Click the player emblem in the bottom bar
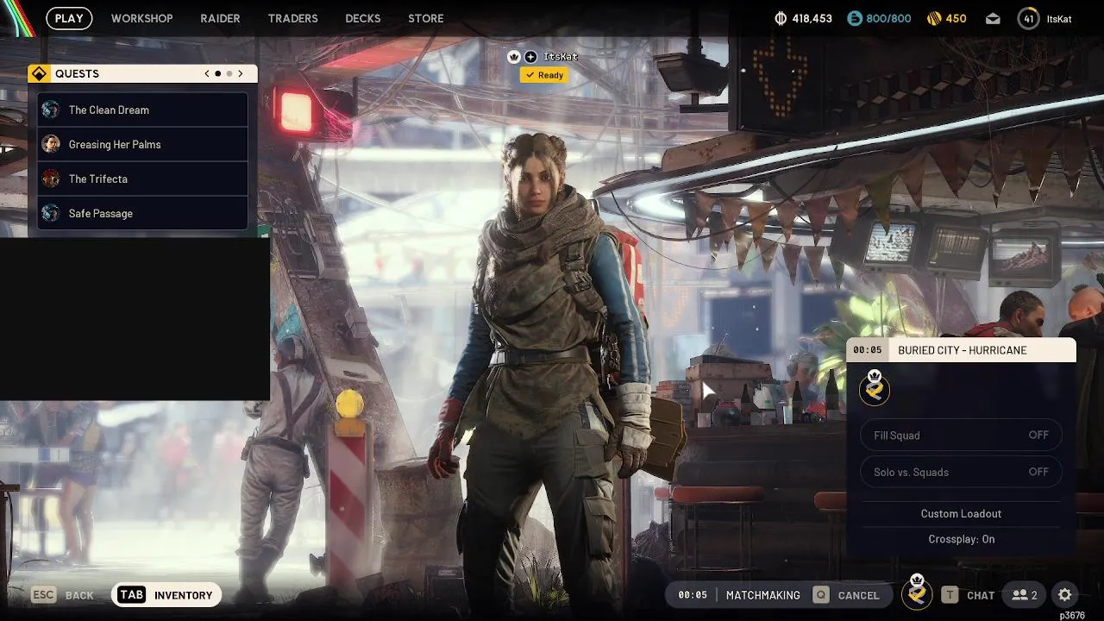This screenshot has width=1104, height=621. [917, 593]
